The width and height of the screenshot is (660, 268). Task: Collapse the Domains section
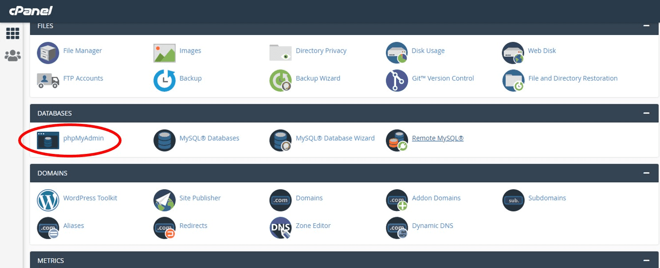646,173
